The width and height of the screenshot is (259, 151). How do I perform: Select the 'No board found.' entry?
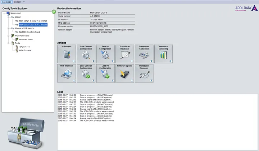[26, 39]
